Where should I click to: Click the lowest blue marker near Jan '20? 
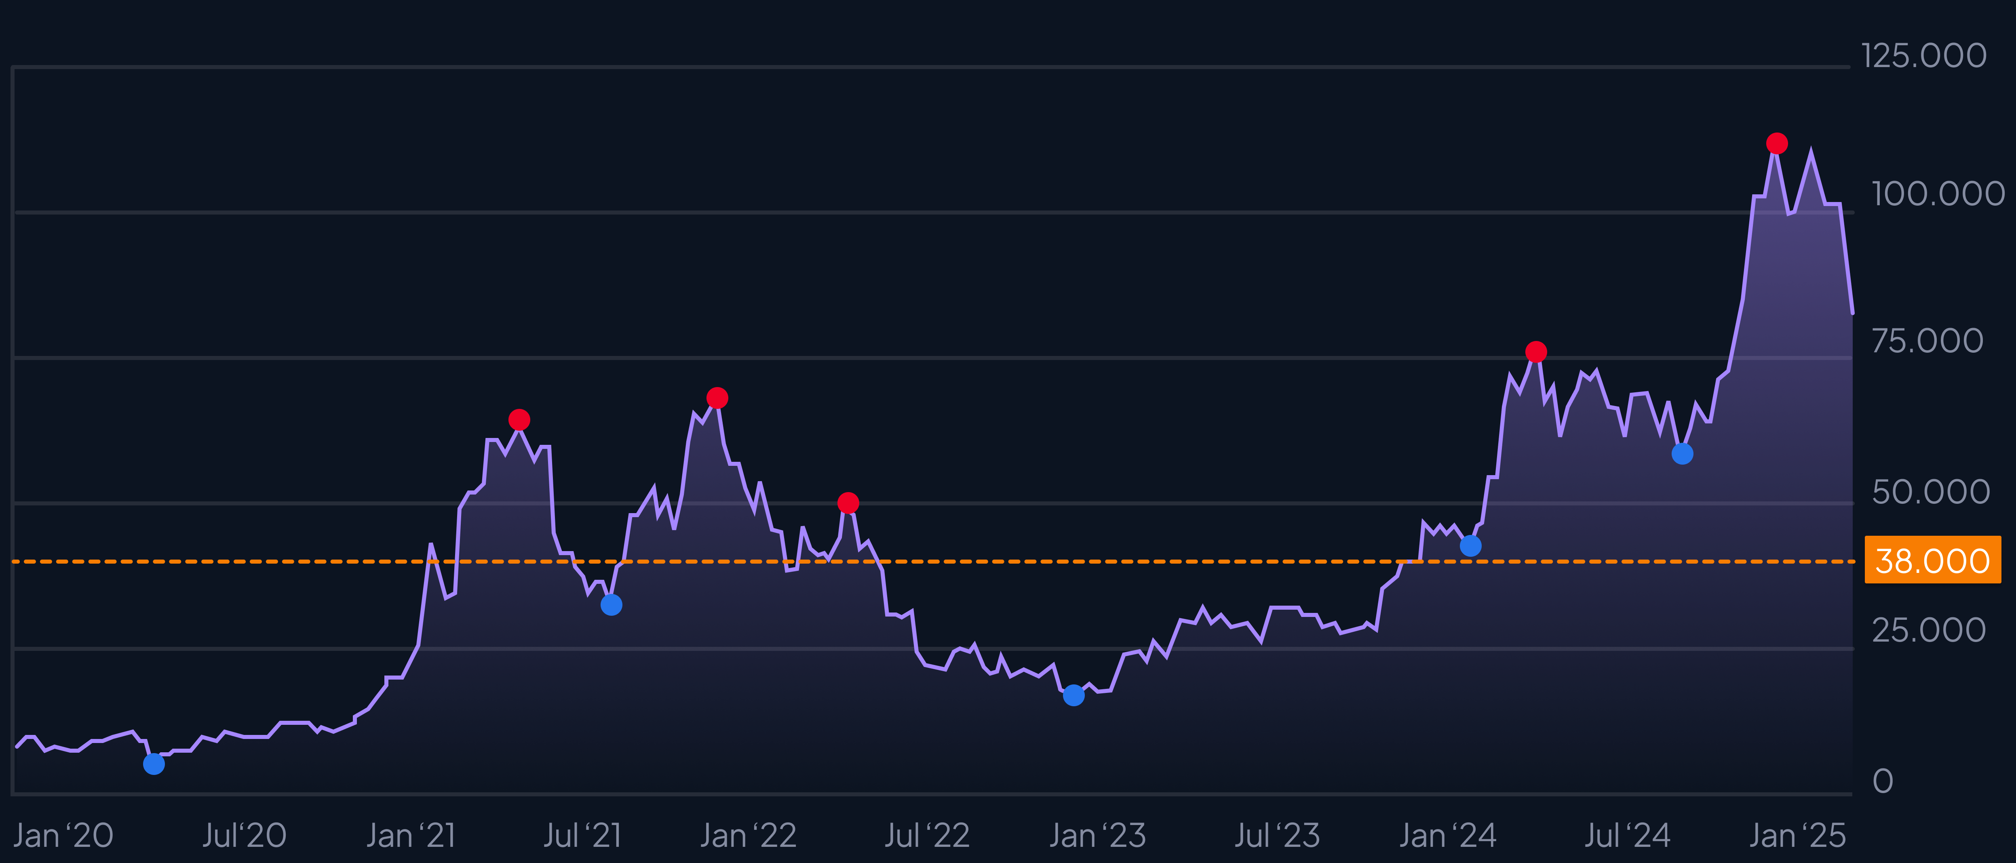coord(154,764)
